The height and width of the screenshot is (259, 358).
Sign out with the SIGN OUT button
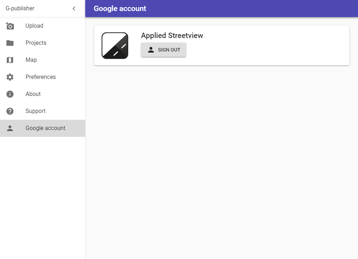(x=163, y=50)
